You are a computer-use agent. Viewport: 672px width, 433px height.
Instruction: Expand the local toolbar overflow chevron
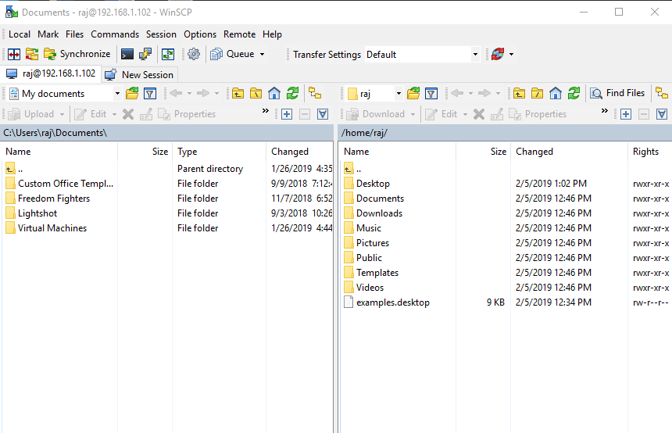click(266, 111)
